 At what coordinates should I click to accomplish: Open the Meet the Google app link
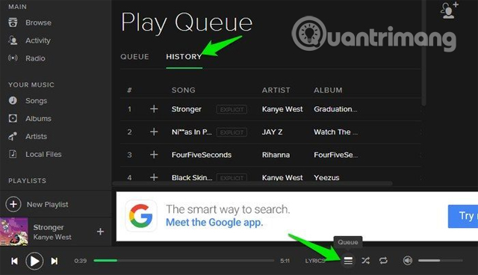tap(214, 223)
